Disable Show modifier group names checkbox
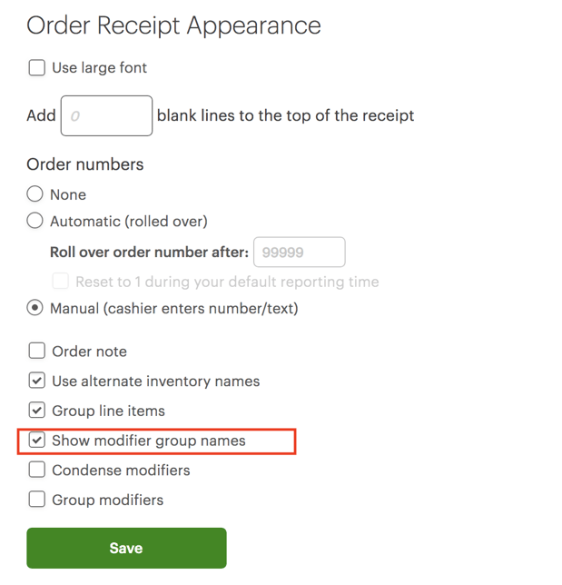 [37, 441]
